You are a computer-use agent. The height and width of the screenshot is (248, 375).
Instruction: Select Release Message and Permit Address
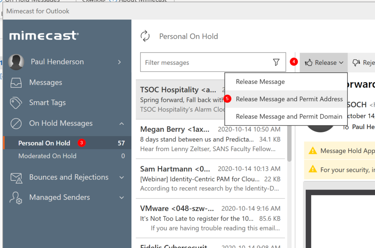click(286, 99)
